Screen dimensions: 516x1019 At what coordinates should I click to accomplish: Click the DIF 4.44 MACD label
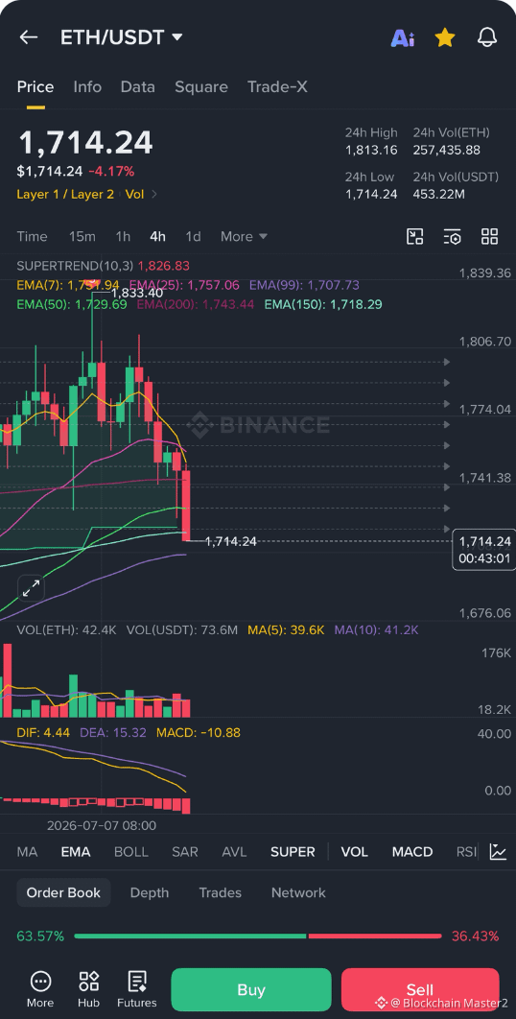click(x=43, y=732)
